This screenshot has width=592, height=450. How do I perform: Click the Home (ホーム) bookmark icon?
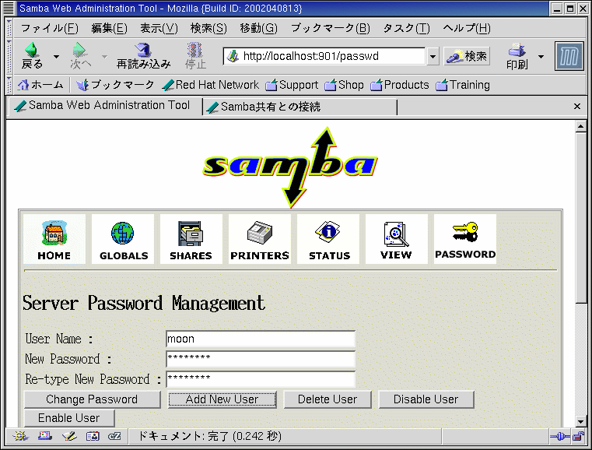pos(40,85)
